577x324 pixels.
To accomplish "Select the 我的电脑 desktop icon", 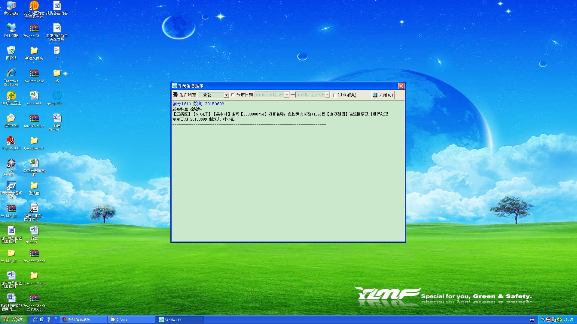I will click(11, 6).
